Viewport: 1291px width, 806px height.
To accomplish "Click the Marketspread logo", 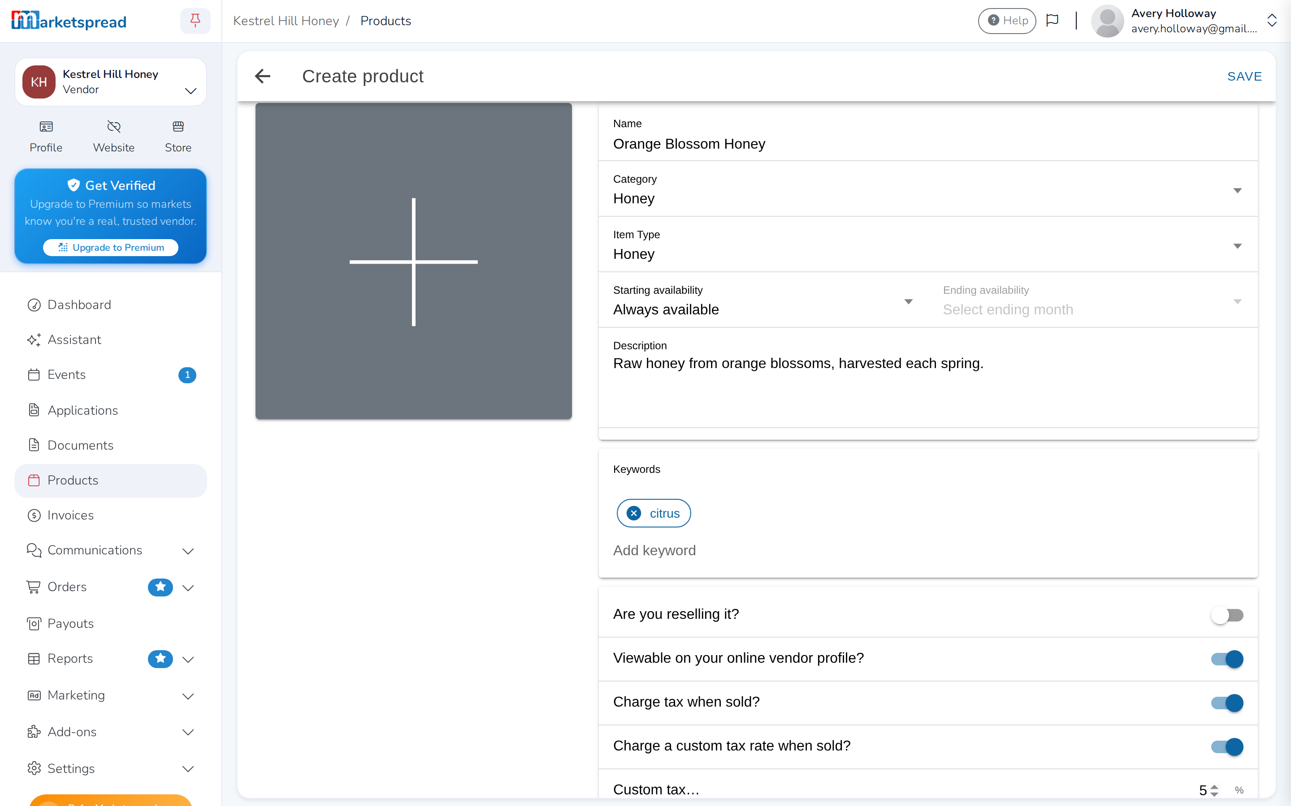I will click(69, 21).
